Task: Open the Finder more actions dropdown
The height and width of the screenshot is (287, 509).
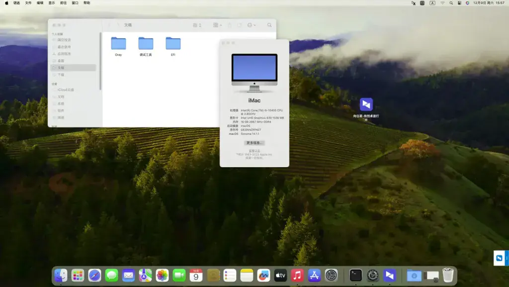Action: 252,25
